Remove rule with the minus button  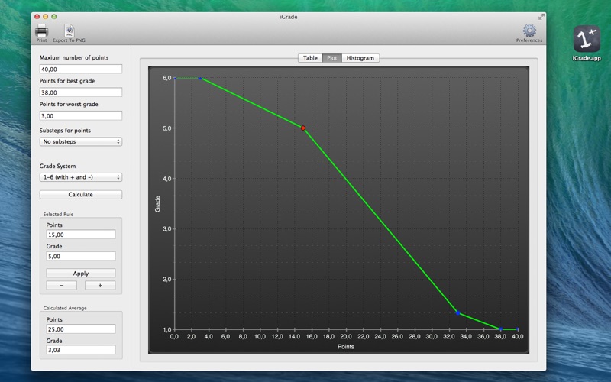point(62,285)
